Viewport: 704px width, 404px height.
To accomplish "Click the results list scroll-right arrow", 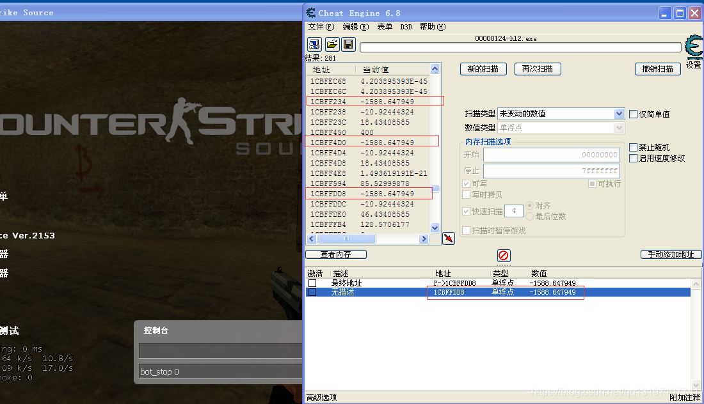I will 424,239.
